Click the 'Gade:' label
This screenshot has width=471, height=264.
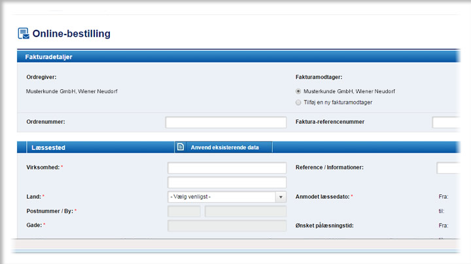[x=34, y=225]
